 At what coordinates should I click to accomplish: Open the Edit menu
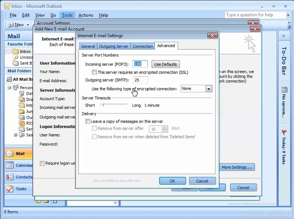point(26,15)
